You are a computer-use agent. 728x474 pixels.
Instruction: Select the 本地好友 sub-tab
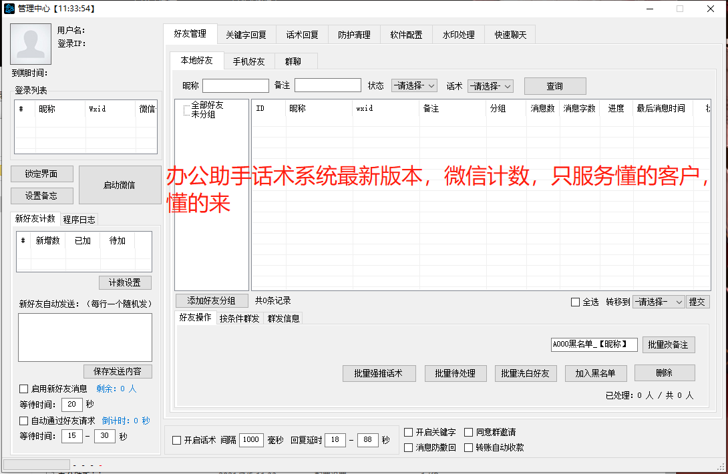(197, 60)
